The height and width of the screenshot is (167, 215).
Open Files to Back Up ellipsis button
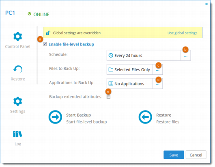click(158, 69)
